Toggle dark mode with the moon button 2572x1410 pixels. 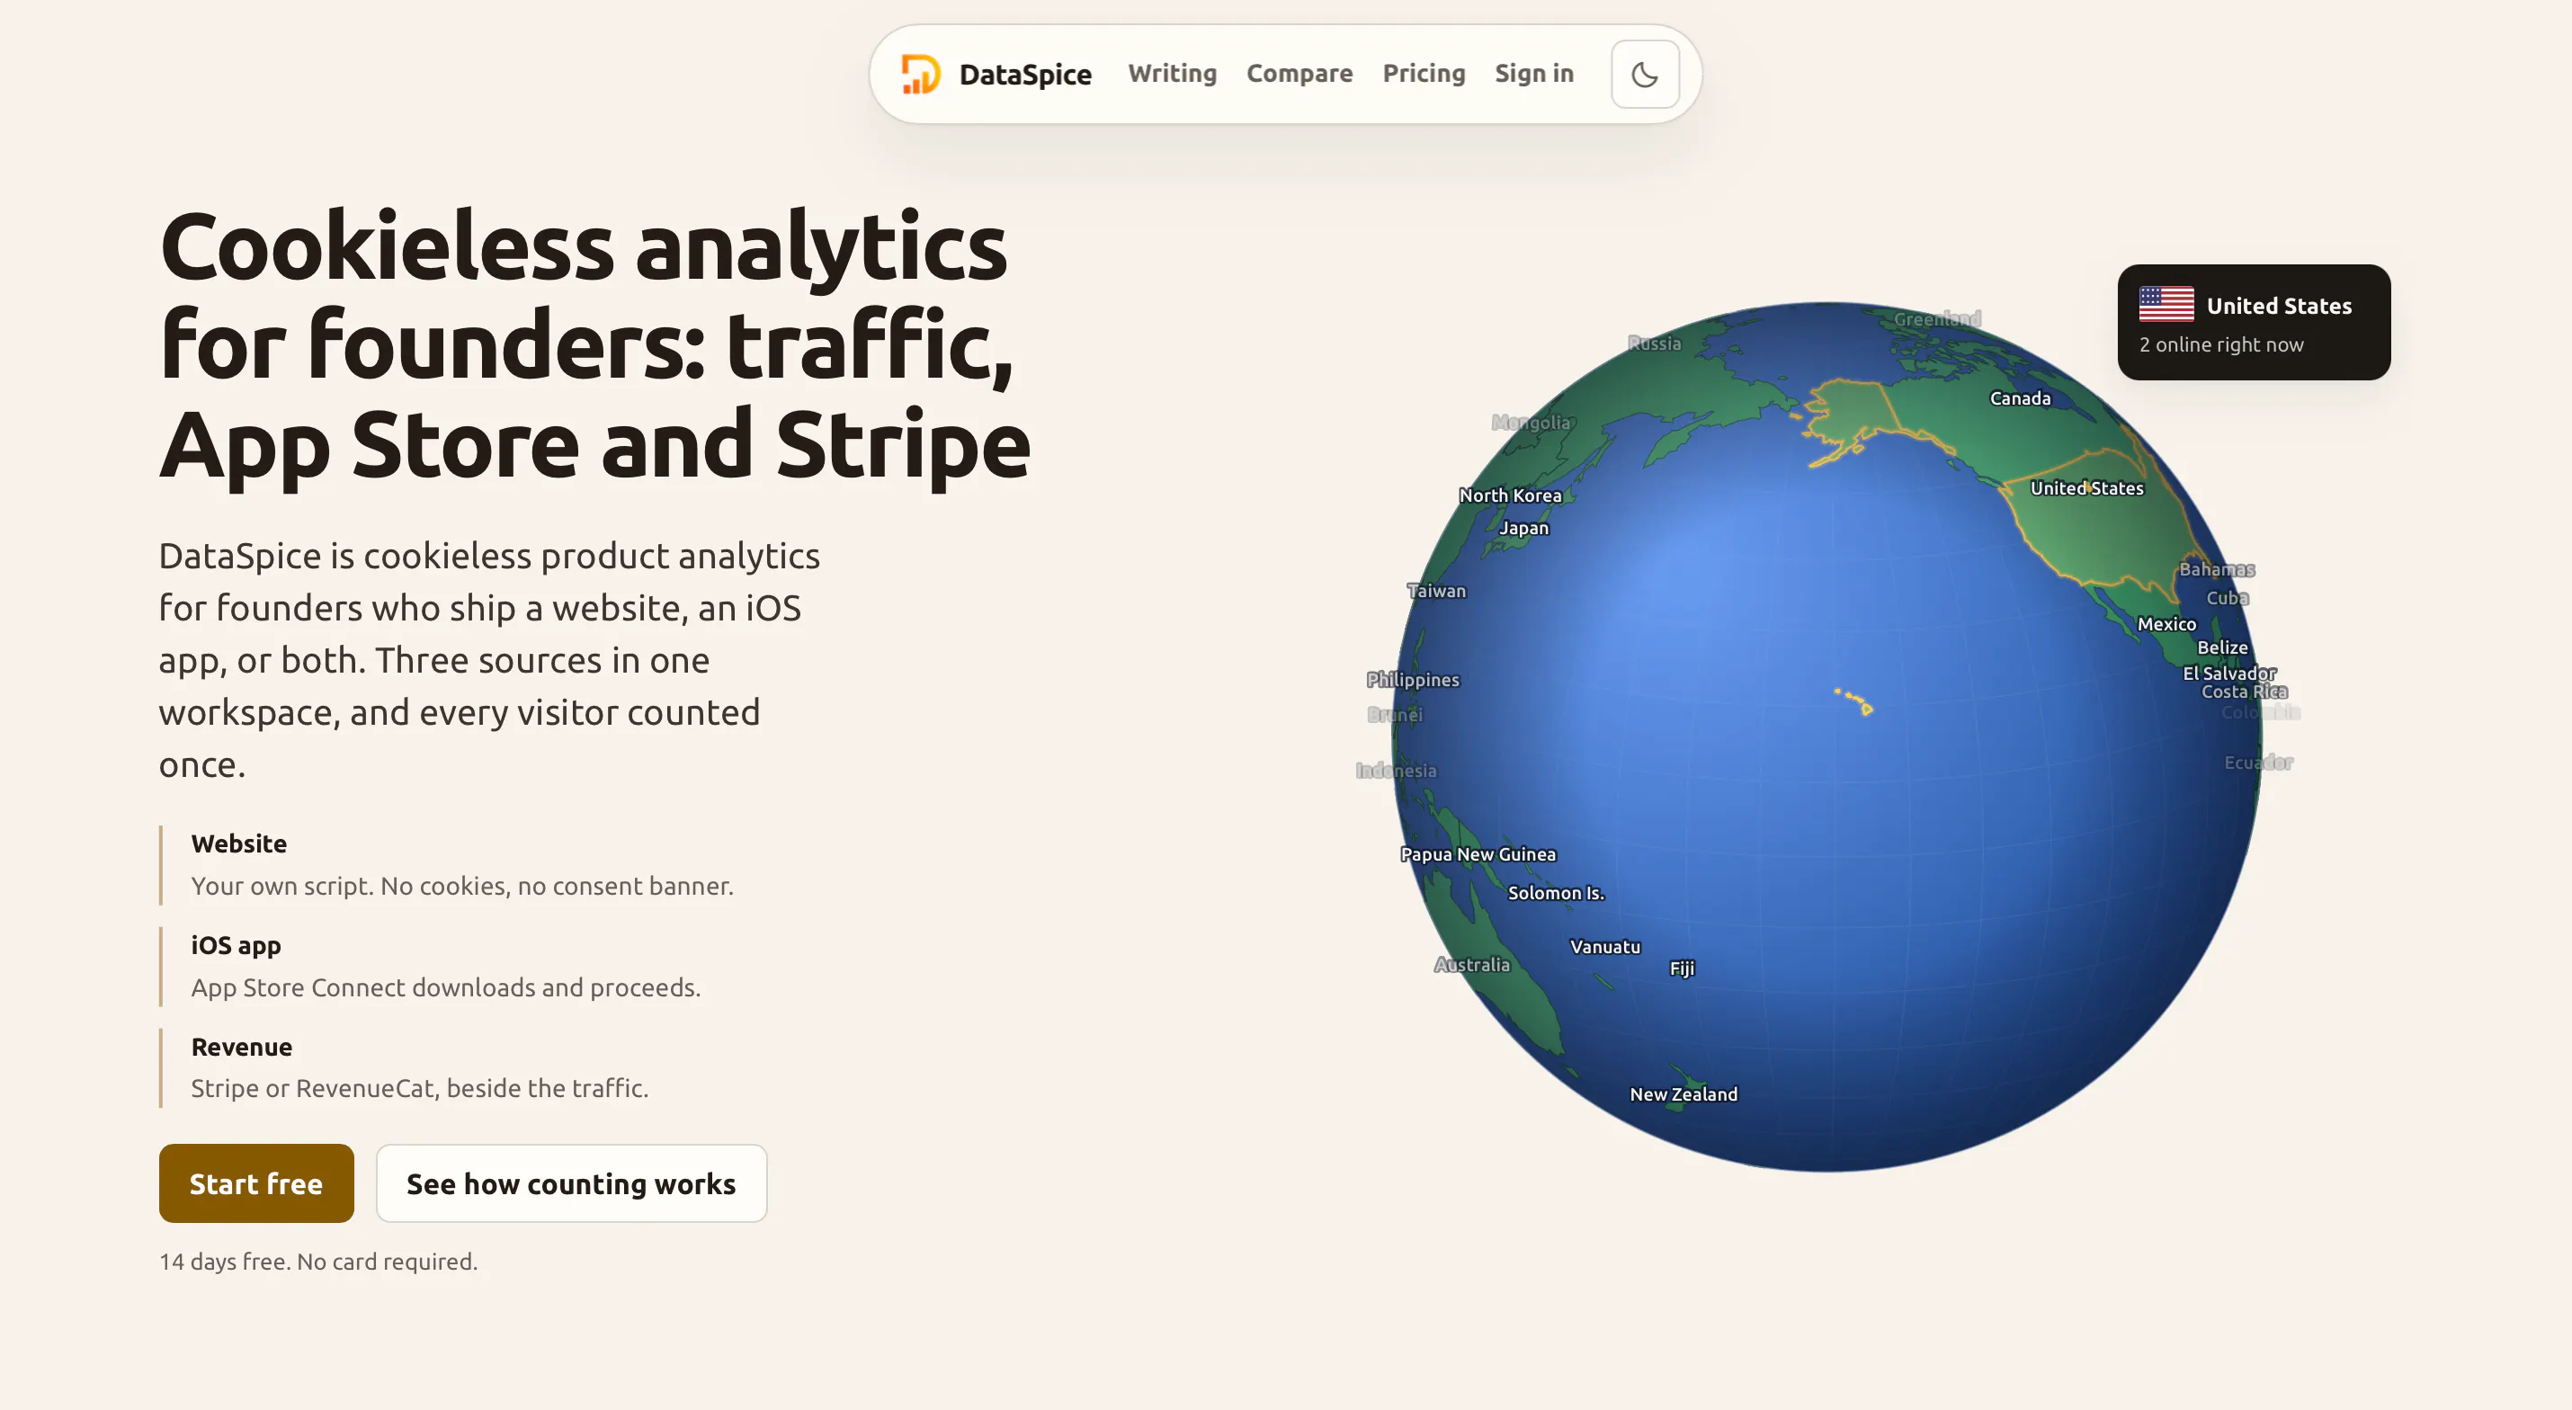point(1645,74)
